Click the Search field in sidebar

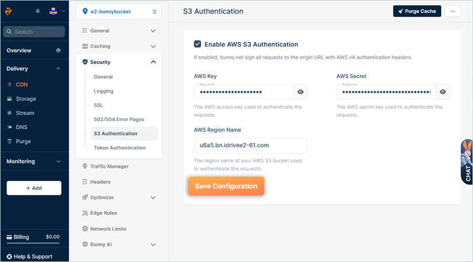(x=34, y=31)
